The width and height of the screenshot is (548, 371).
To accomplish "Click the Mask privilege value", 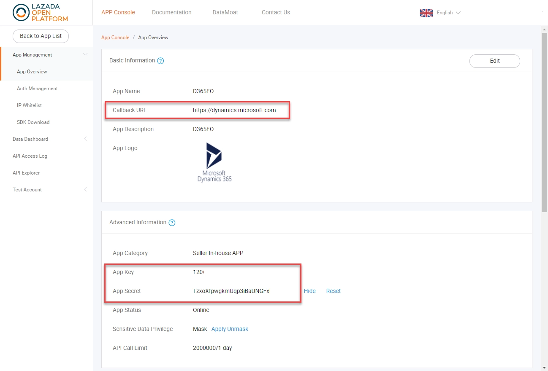I will (200, 329).
